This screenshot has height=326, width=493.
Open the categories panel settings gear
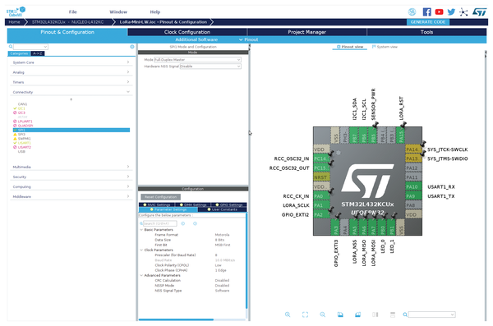point(132,47)
